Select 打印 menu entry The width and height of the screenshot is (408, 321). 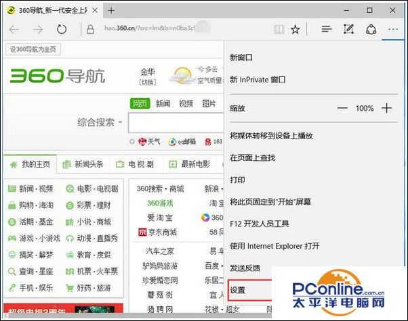(x=237, y=180)
